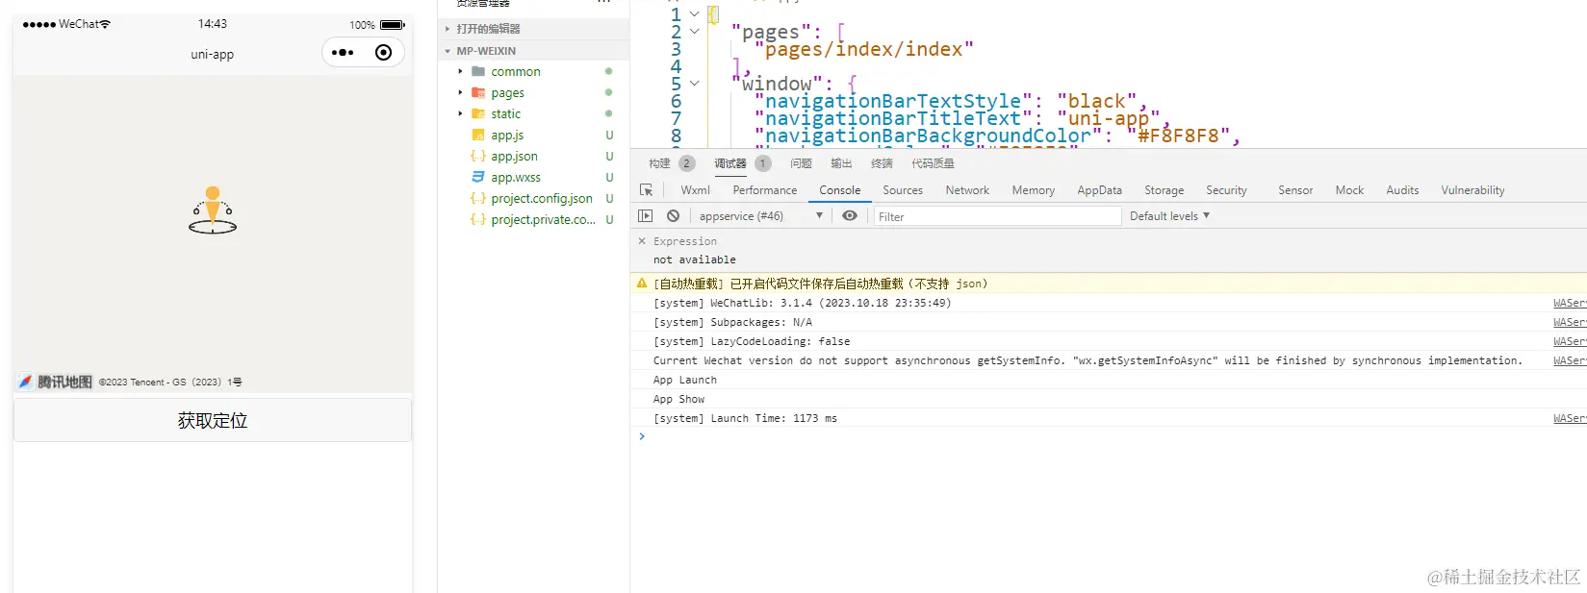Activate the element inspector icon
Viewport: 1587px width, 593px height.
[x=646, y=189]
